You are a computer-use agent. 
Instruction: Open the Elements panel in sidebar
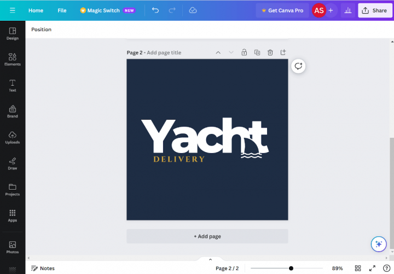pyautogui.click(x=12, y=59)
